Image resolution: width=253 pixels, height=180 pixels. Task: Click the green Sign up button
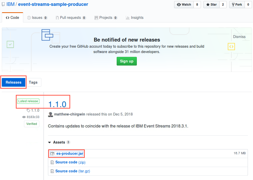[127, 61]
